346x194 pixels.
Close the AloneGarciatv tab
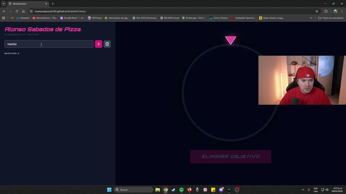click(46, 4)
